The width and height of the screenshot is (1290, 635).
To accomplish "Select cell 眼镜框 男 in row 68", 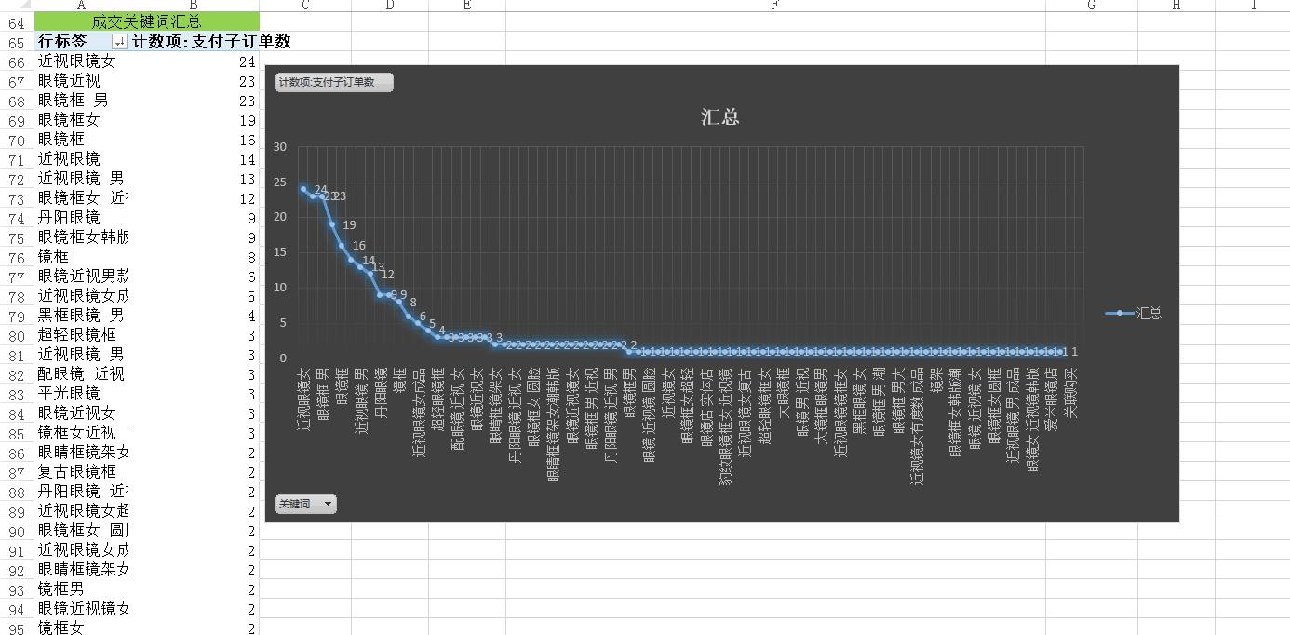I will click(x=81, y=101).
